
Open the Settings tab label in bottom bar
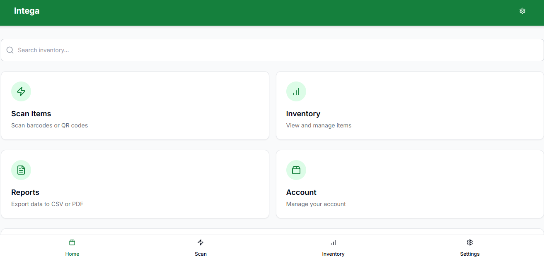469,254
